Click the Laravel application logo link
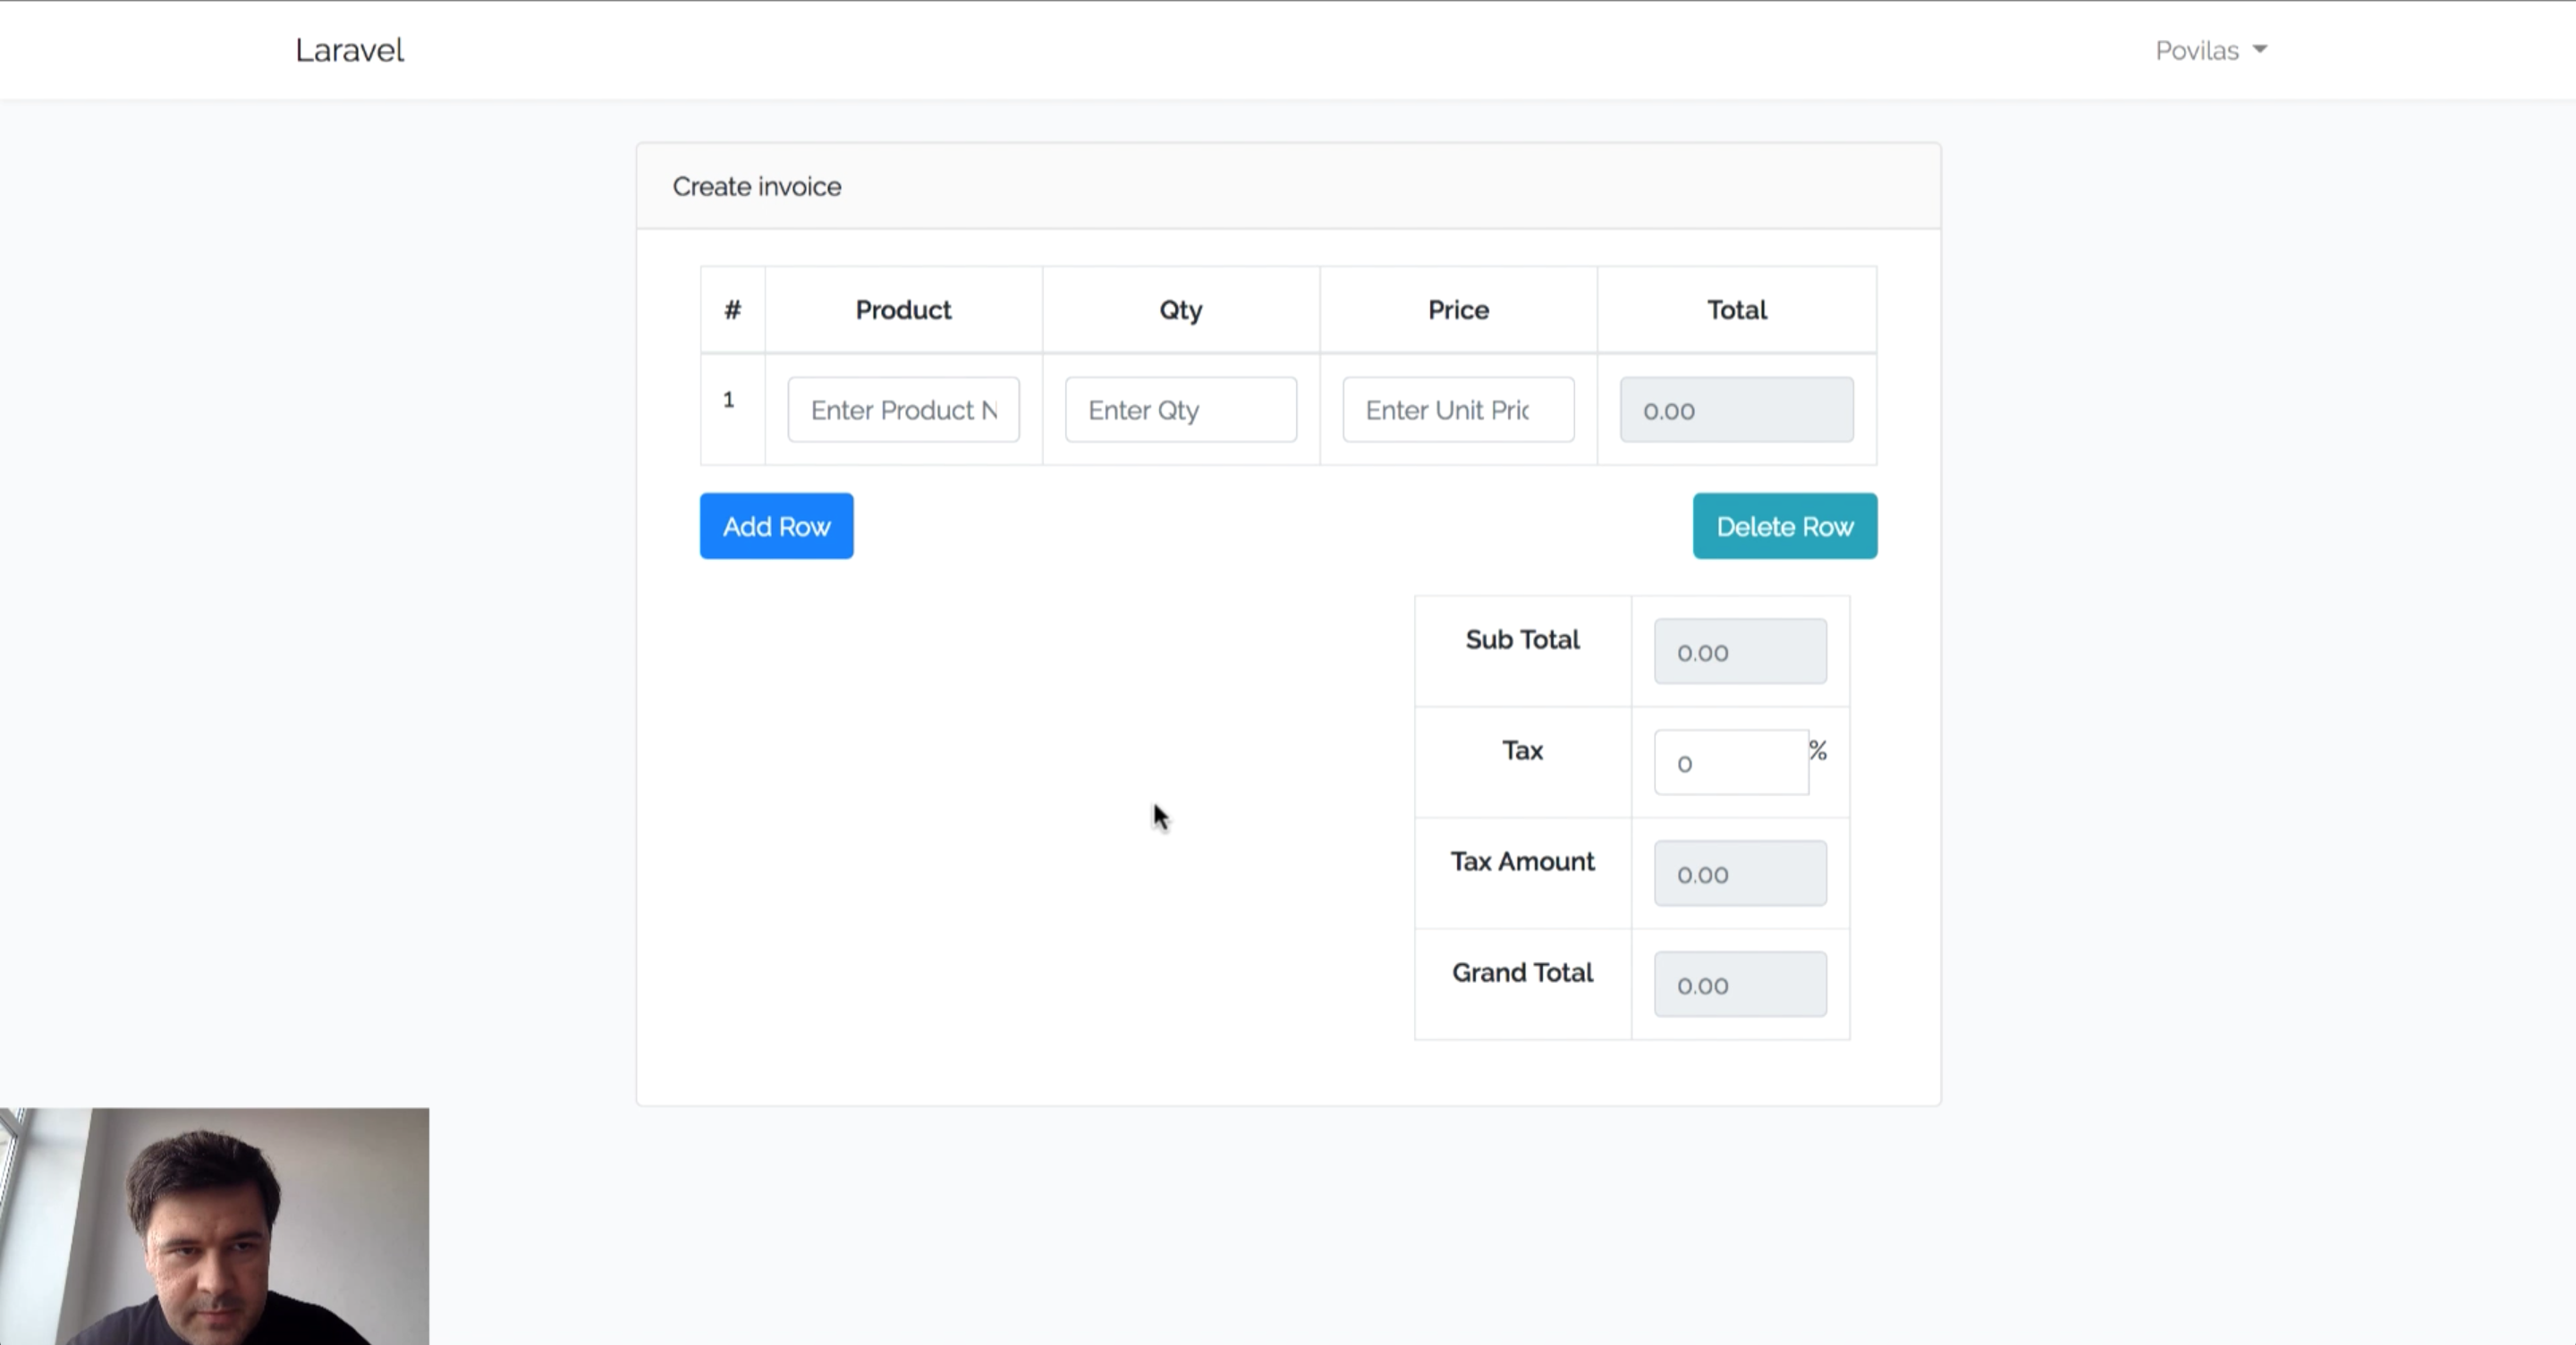Screen dimensions: 2576x1345 (349, 49)
